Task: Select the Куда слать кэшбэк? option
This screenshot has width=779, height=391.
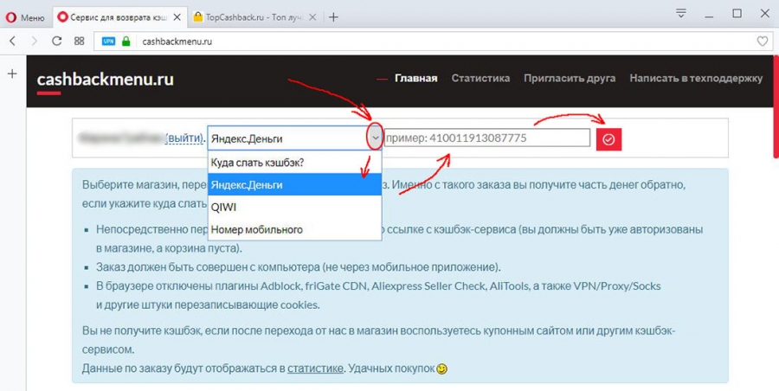Action: click(x=294, y=163)
